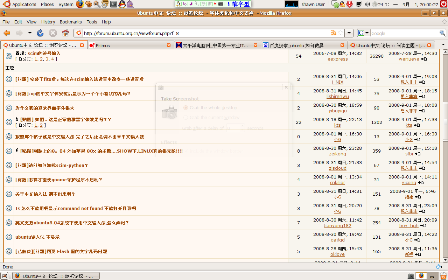Open last poster link boy_hgh
This screenshot has width=448, height=280.
(x=409, y=226)
